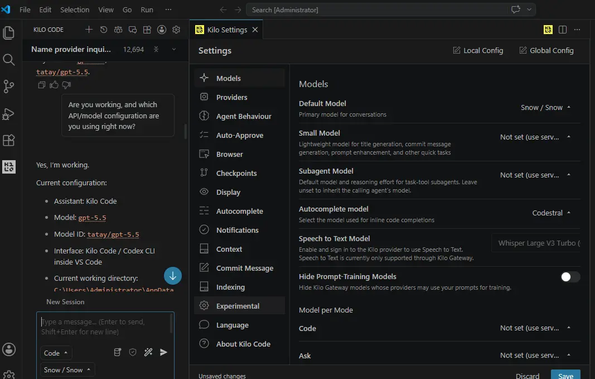
Task: Open Browser settings section
Action: 239,154
